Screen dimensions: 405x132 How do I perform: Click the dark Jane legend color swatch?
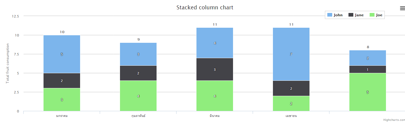(351, 15)
